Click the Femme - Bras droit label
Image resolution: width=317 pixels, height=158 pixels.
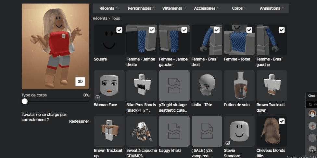coord(204,62)
